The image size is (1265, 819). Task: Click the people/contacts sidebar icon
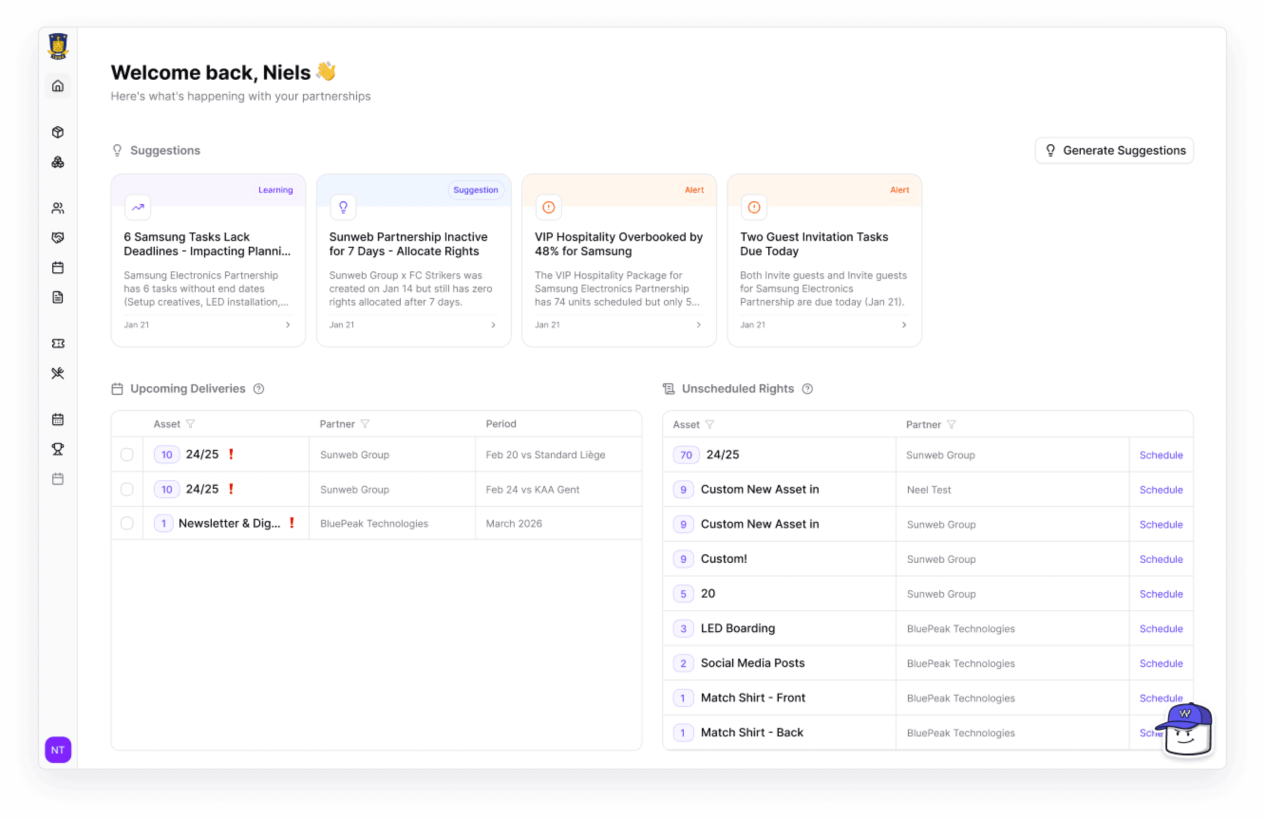[57, 208]
